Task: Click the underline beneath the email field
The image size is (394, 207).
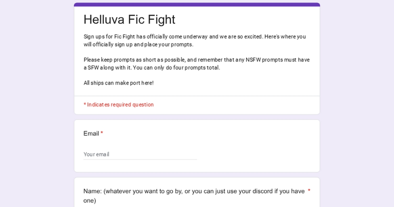Action: point(140,159)
